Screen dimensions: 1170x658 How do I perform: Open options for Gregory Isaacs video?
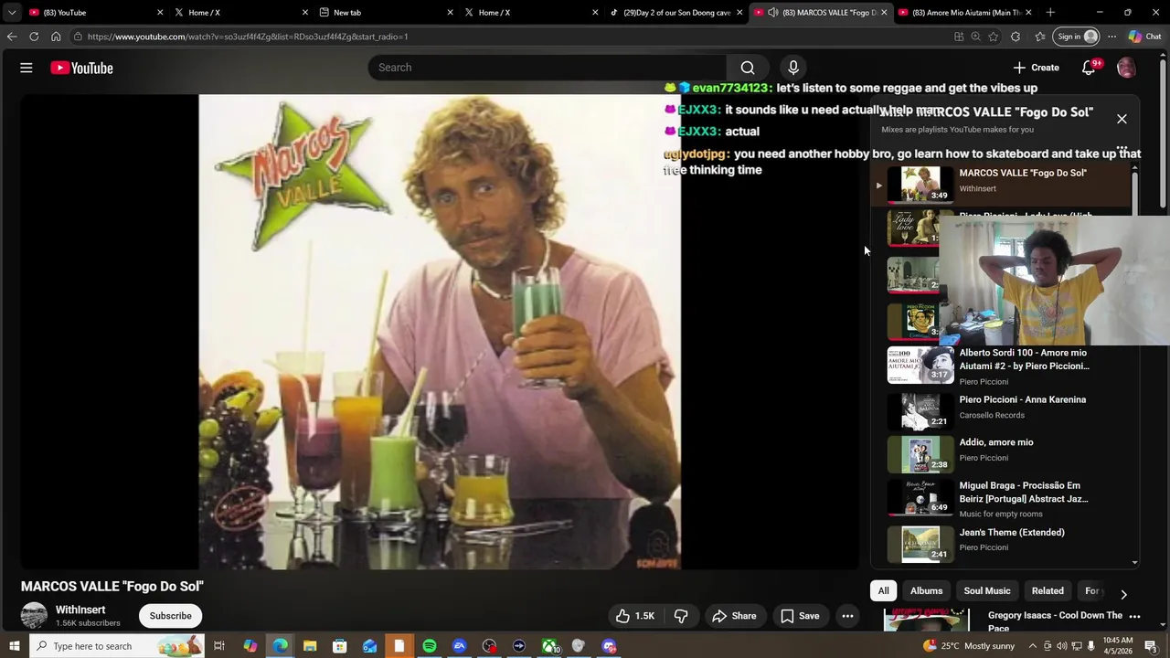[x=1134, y=618]
